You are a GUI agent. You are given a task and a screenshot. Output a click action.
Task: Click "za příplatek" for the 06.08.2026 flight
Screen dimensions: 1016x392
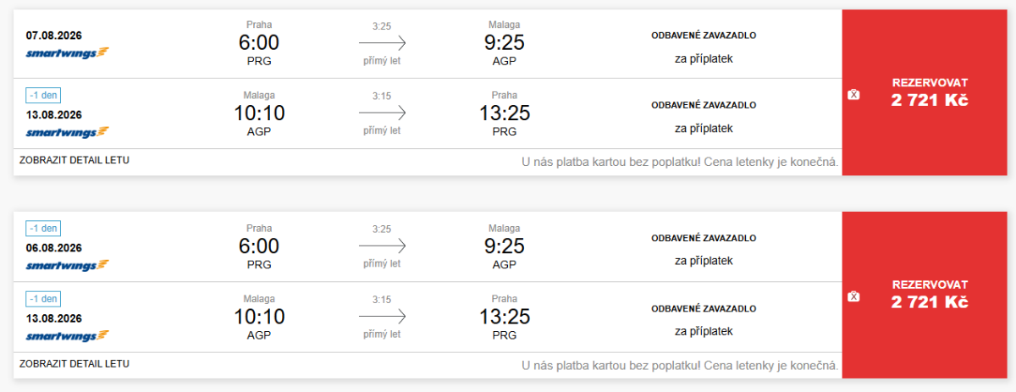click(704, 261)
